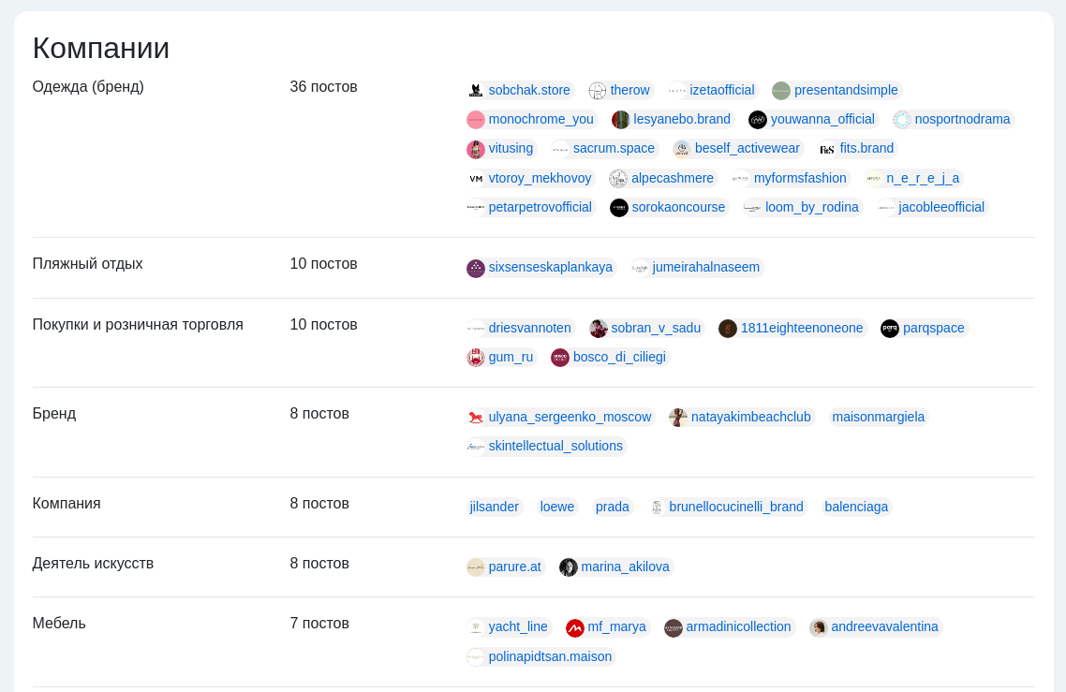Click the parqspace black avatar icon
This screenshot has height=692, width=1066.
tap(890, 329)
